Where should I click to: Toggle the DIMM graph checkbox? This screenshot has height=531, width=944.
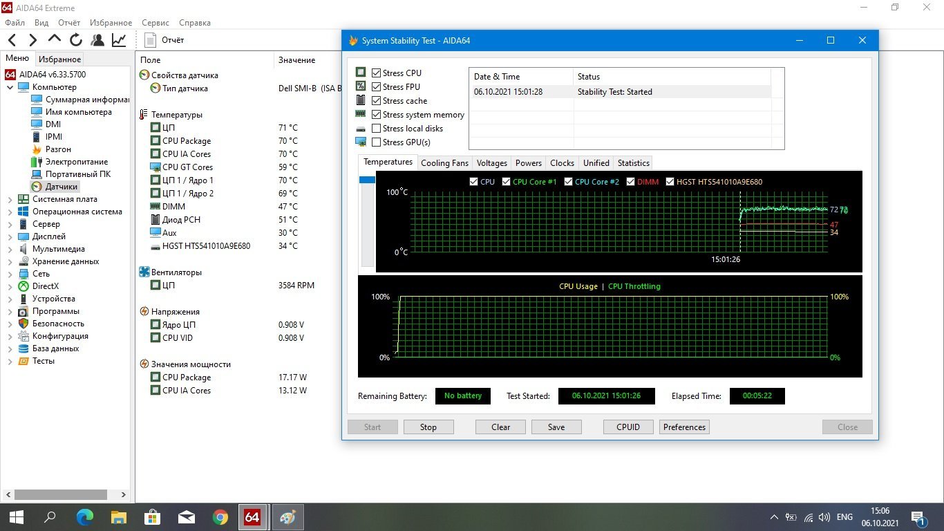click(631, 182)
